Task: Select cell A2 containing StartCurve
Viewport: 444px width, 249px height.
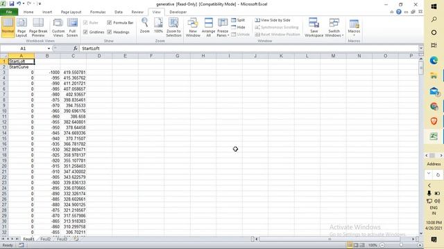Action: point(22,67)
